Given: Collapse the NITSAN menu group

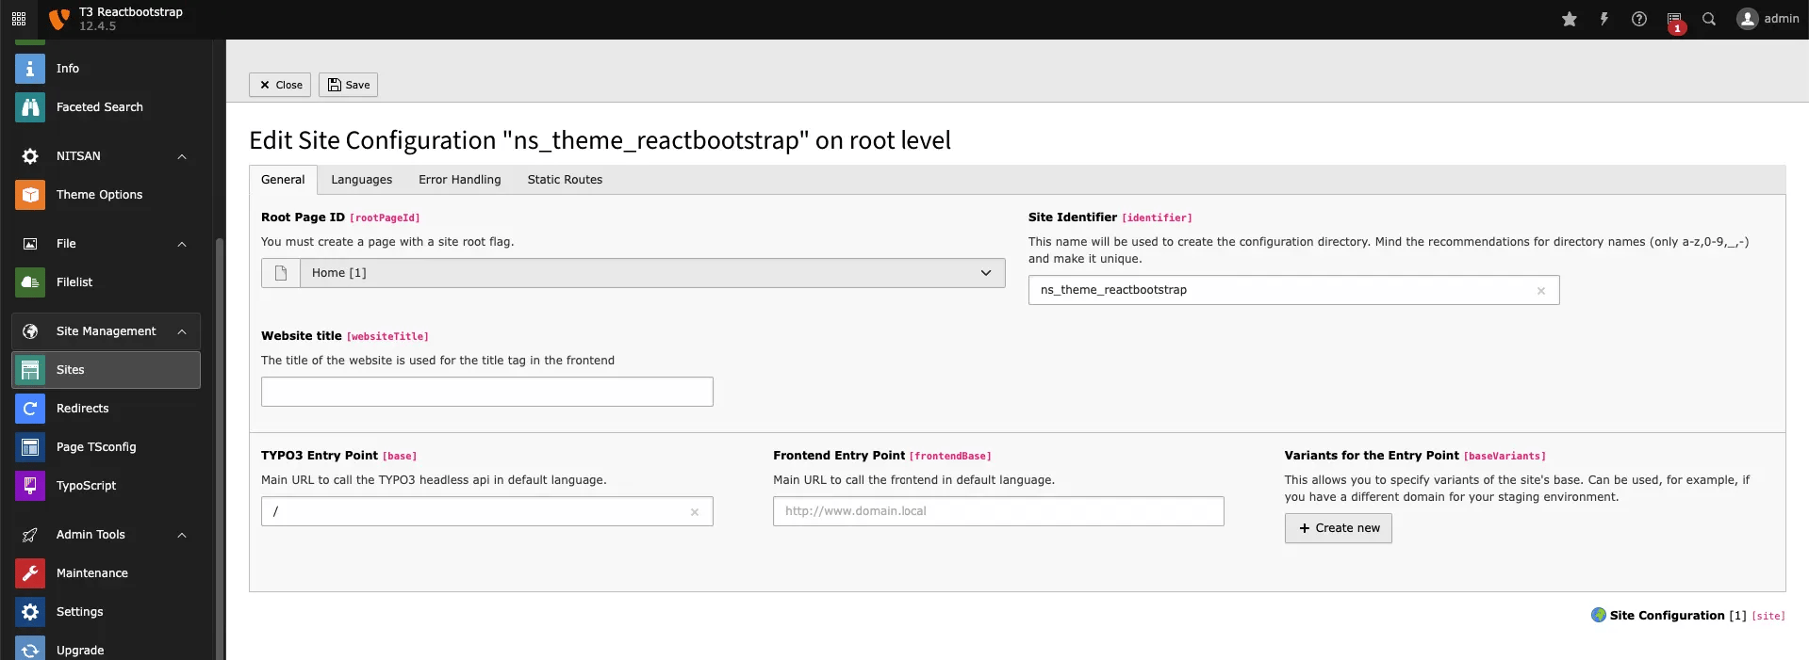Looking at the screenshot, I should (107, 156).
